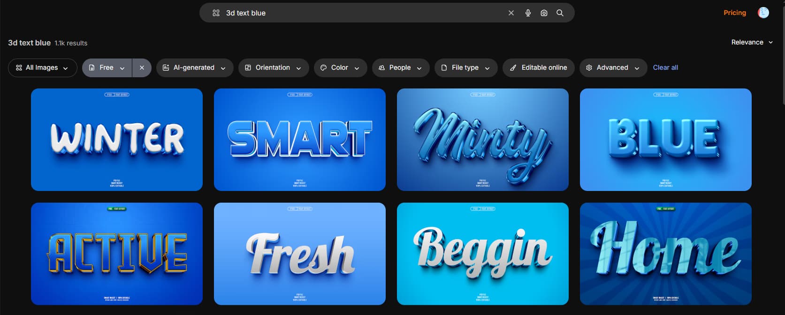Open the All Images type selector

tap(42, 68)
